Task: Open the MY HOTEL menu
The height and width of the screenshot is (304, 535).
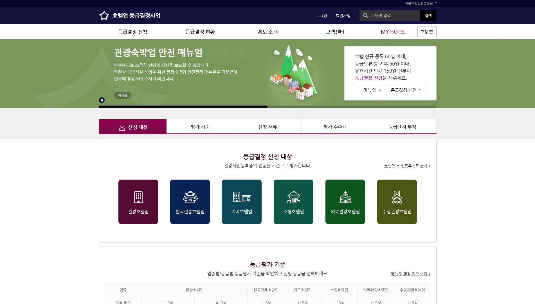Action: [x=393, y=32]
